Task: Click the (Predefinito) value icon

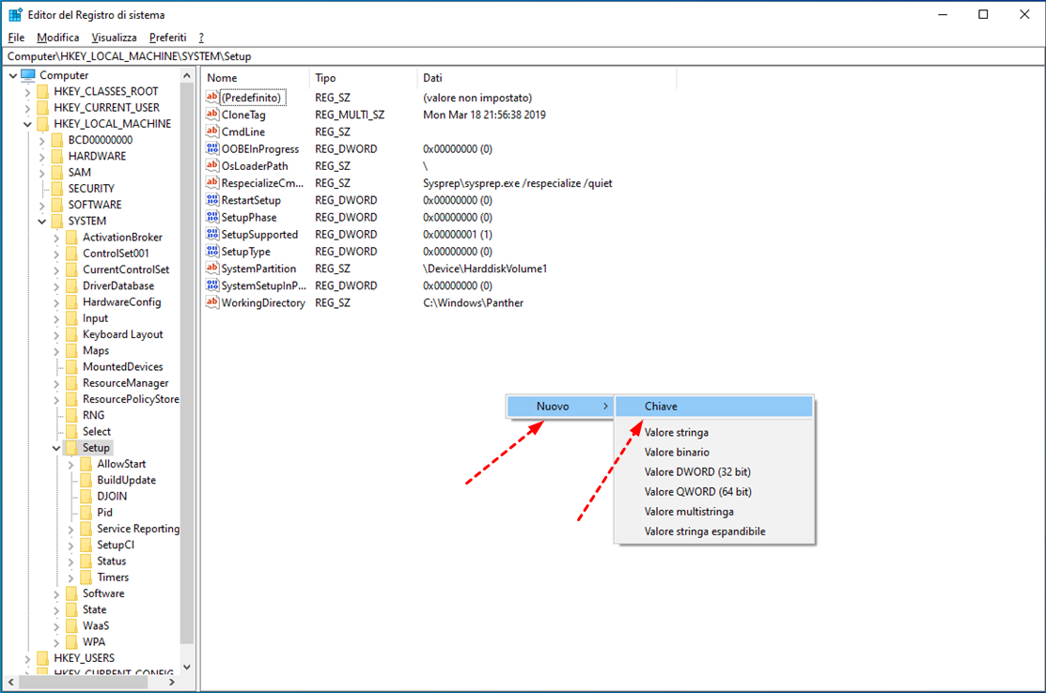Action: pyautogui.click(x=212, y=98)
